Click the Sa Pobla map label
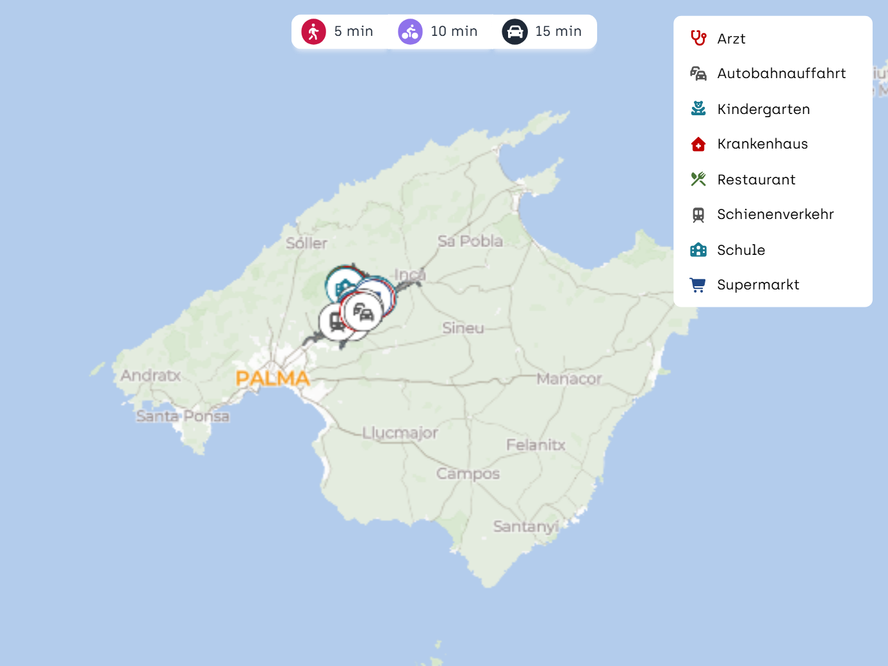This screenshot has height=666, width=888. pos(470,241)
